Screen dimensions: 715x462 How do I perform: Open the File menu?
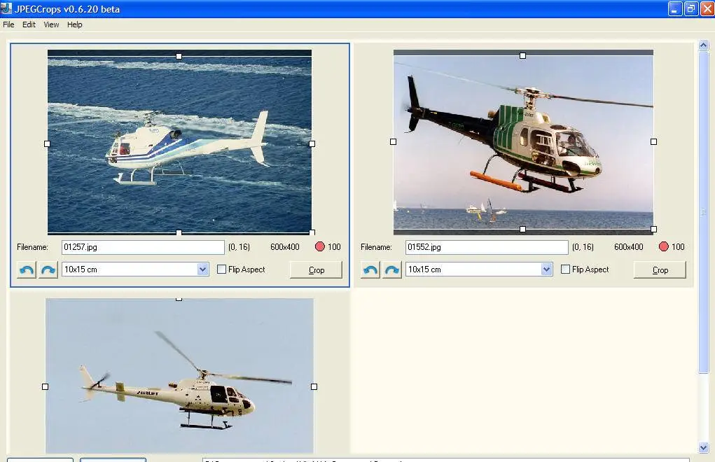(x=8, y=24)
